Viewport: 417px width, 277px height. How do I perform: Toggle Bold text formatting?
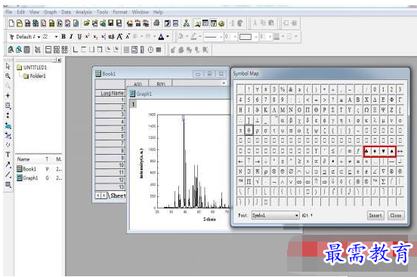[63, 37]
